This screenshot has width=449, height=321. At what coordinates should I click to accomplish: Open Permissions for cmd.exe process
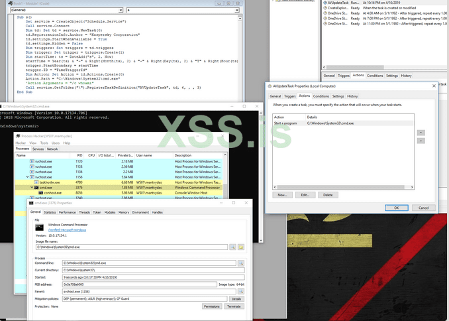[x=212, y=306]
